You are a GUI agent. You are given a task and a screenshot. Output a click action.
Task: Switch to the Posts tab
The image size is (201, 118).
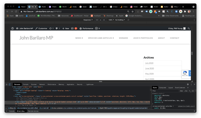(x=43, y=7)
